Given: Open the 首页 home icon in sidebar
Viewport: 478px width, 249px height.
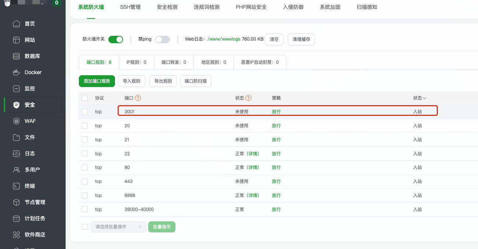Looking at the screenshot, I should pos(16,24).
